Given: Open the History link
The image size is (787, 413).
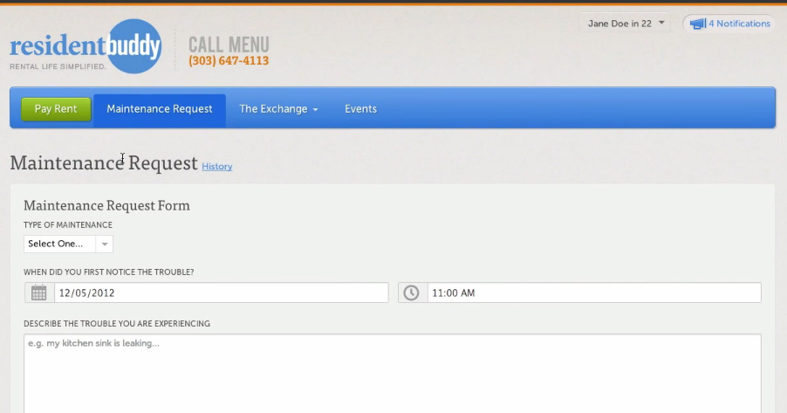Looking at the screenshot, I should [x=217, y=166].
